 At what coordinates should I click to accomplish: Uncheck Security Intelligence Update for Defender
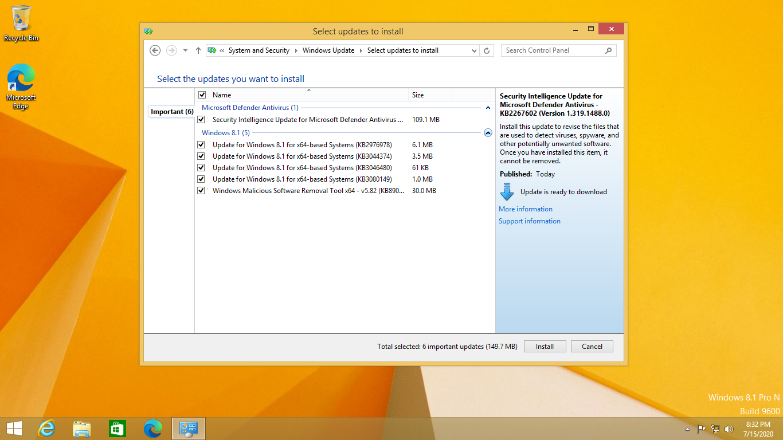point(201,120)
